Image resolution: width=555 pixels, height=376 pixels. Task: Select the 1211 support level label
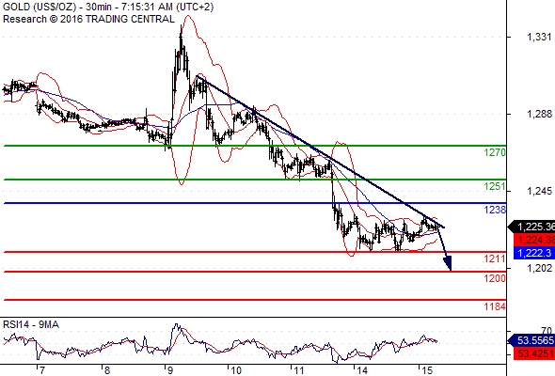pyautogui.click(x=495, y=258)
